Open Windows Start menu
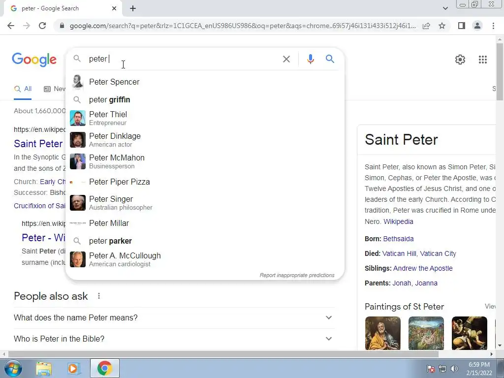 click(x=13, y=368)
